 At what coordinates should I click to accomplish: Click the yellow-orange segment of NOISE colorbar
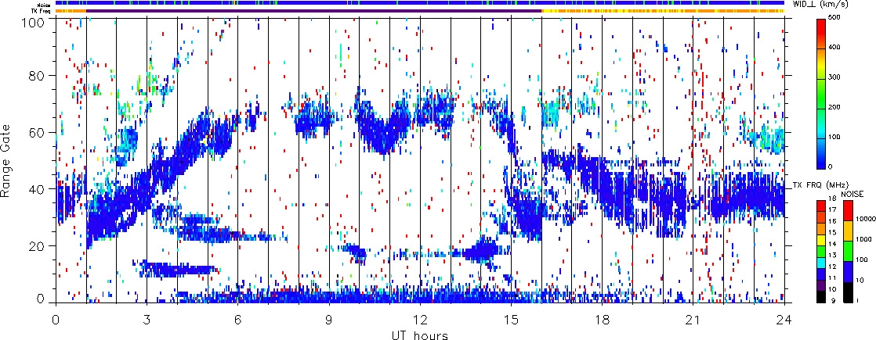pos(847,230)
